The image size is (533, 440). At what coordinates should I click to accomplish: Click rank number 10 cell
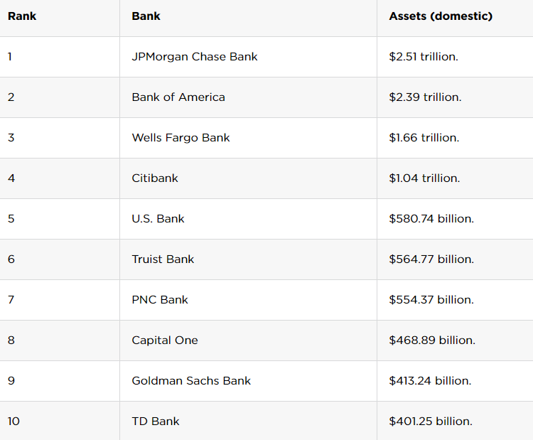(14, 422)
